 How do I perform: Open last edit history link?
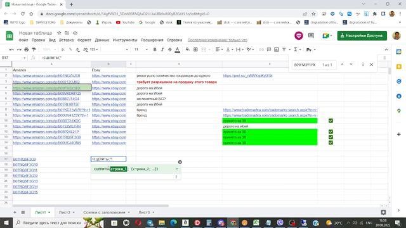[x=217, y=40]
